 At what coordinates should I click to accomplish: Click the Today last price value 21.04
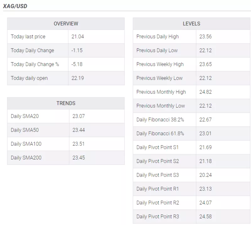78,37
